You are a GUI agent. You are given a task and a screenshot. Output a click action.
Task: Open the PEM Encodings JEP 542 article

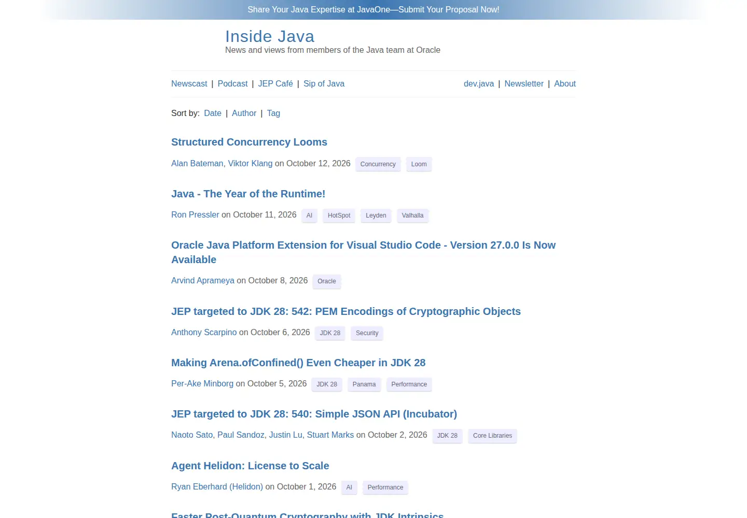tap(346, 311)
